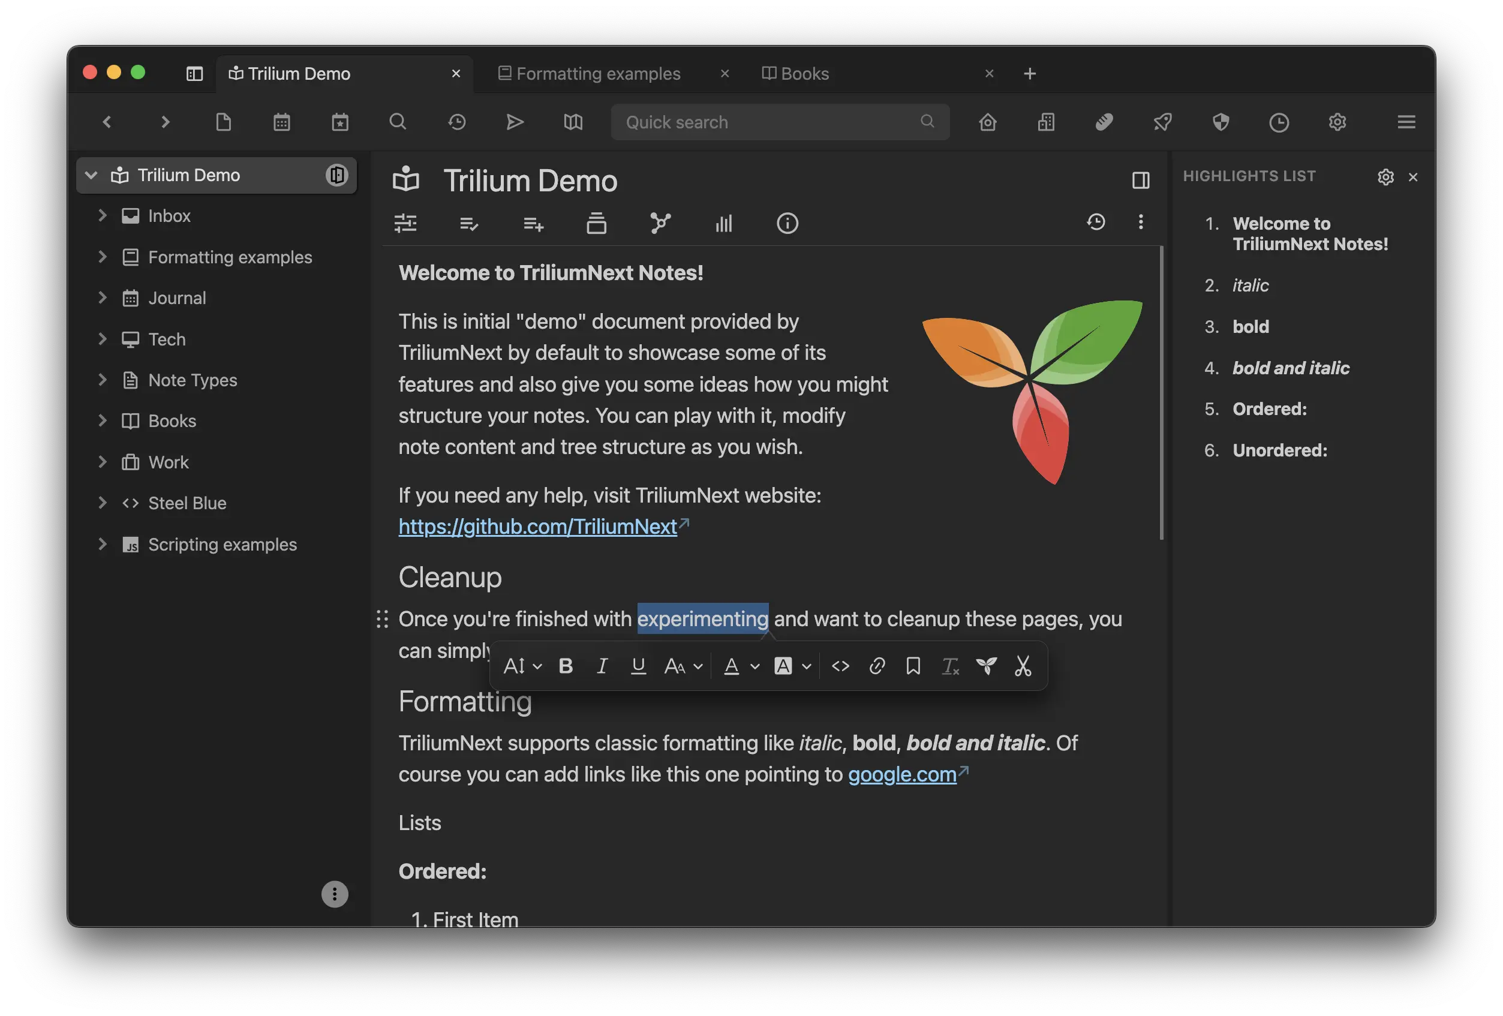Viewport: 1503px width, 1016px height.
Task: Click the bookmark icon in floating toolbar
Action: [x=913, y=666]
